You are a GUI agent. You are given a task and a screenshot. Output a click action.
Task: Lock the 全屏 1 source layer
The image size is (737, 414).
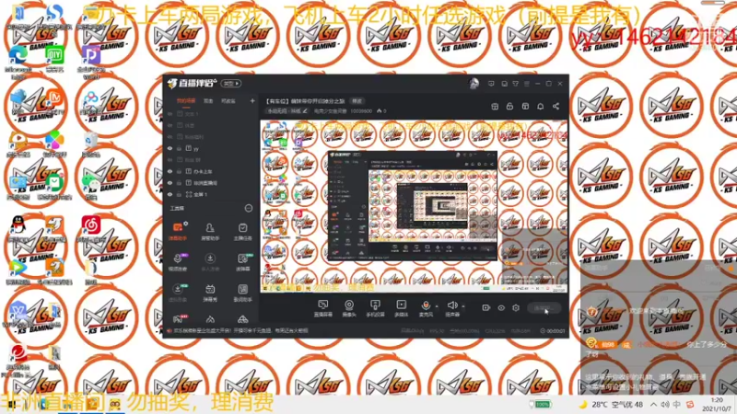pos(179,194)
